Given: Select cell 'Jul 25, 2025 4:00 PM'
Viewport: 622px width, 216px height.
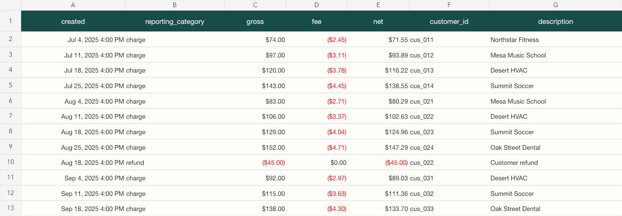Looking at the screenshot, I should coord(73,86).
